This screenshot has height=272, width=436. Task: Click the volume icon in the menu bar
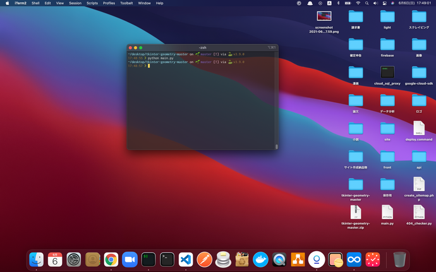(375, 3)
